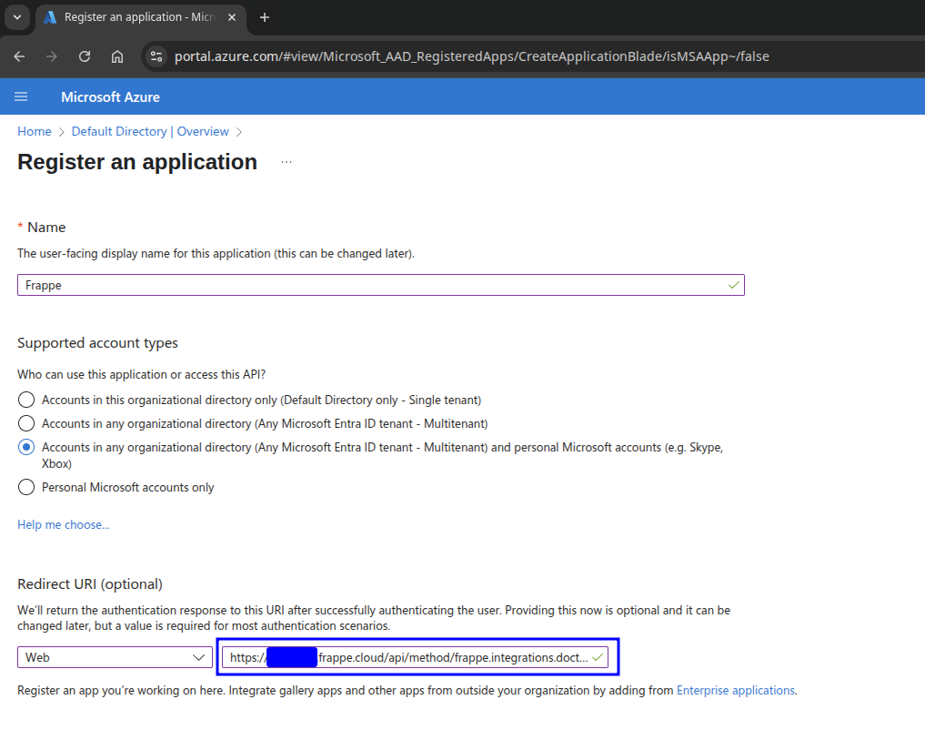Viewport: 925px width, 730px height.
Task: Click the Help me choose link
Action: click(x=63, y=524)
